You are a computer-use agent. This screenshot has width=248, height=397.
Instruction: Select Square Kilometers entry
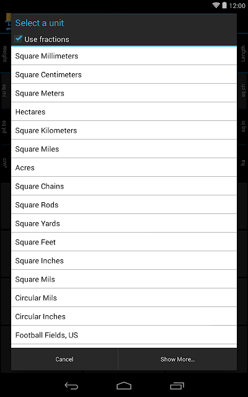click(124, 130)
